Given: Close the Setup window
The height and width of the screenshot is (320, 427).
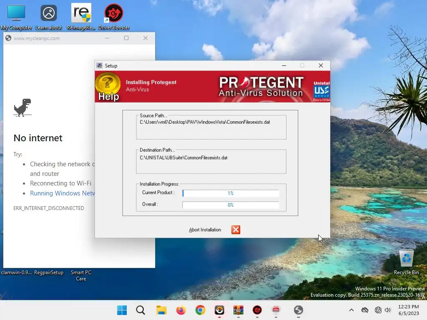Looking at the screenshot, I should (321, 65).
